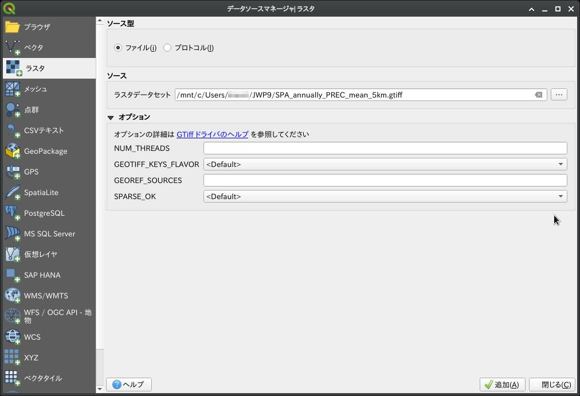This screenshot has height=396, width=580.
Task: Click the QGIS logo in title bar
Action: pos(9,9)
